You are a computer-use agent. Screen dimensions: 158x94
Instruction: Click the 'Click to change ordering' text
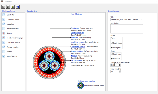point(86,81)
